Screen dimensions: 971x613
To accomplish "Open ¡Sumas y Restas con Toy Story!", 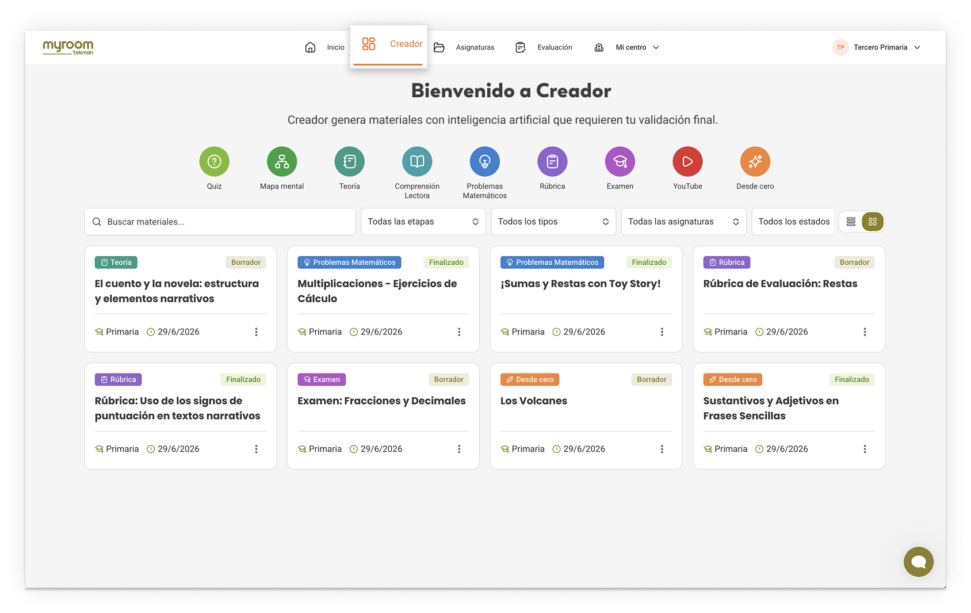I will click(x=580, y=284).
